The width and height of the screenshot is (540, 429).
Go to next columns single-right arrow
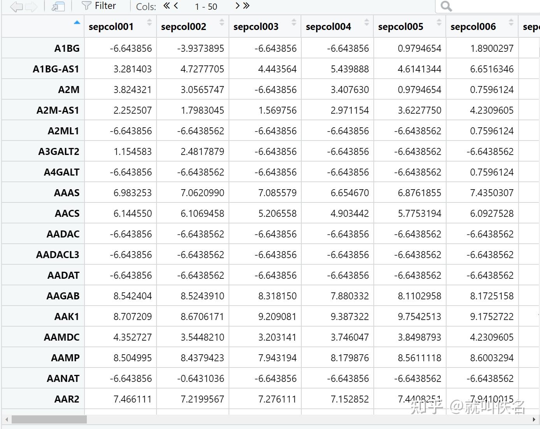pos(237,5)
